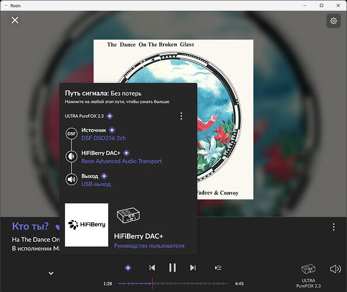This screenshot has height=292, width=347.
Task: Open the play queue icon
Action: pos(218,268)
